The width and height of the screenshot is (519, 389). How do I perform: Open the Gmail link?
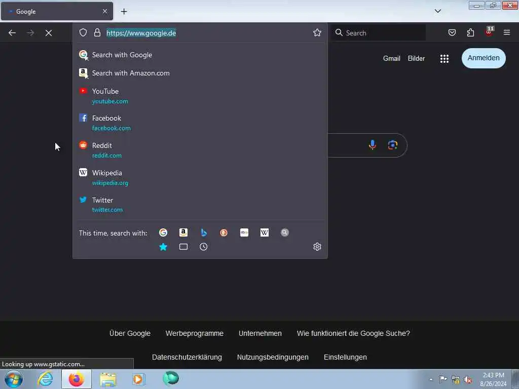pos(392,59)
